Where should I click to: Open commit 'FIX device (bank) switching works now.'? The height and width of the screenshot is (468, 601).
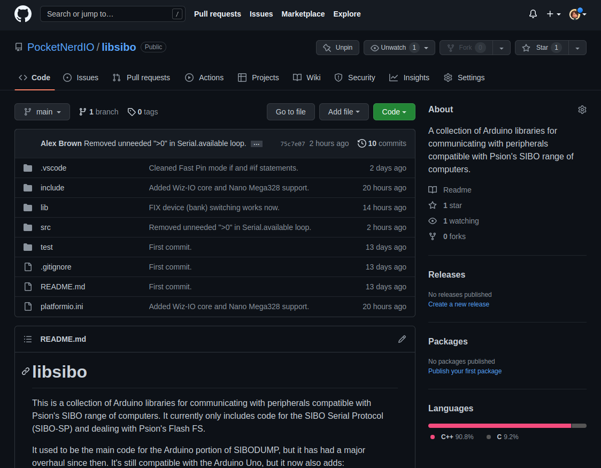coord(214,208)
